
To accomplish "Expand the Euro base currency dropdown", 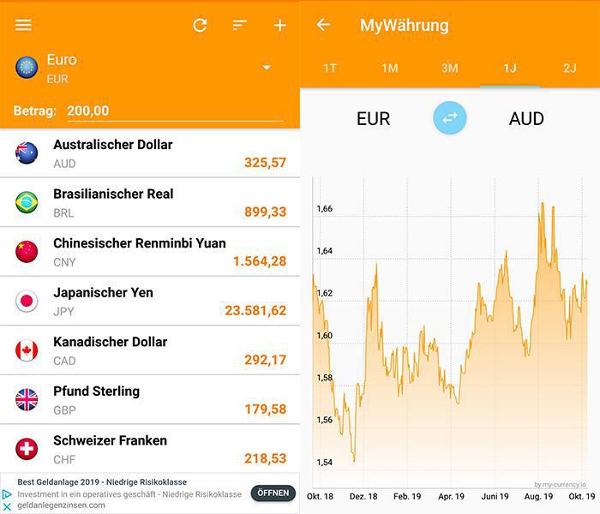I will click(267, 68).
